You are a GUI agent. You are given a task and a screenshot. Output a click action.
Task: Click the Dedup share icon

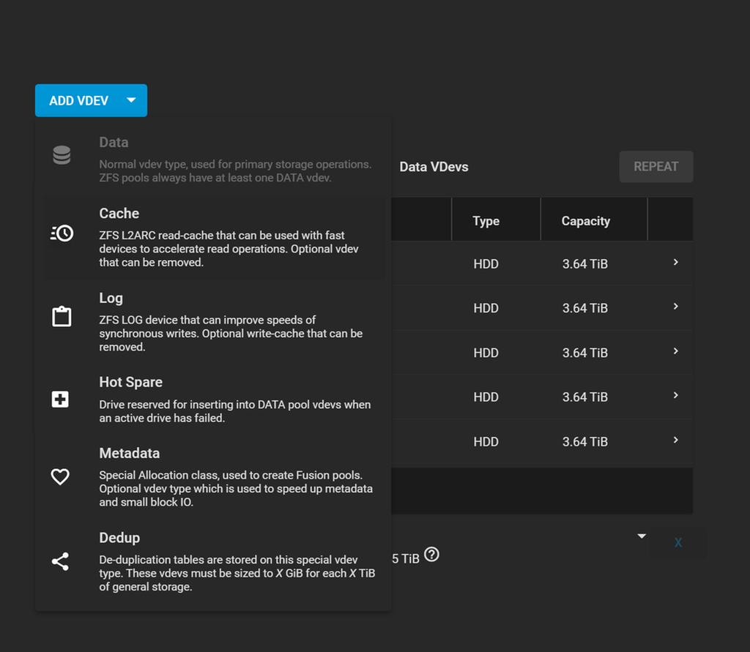60,561
